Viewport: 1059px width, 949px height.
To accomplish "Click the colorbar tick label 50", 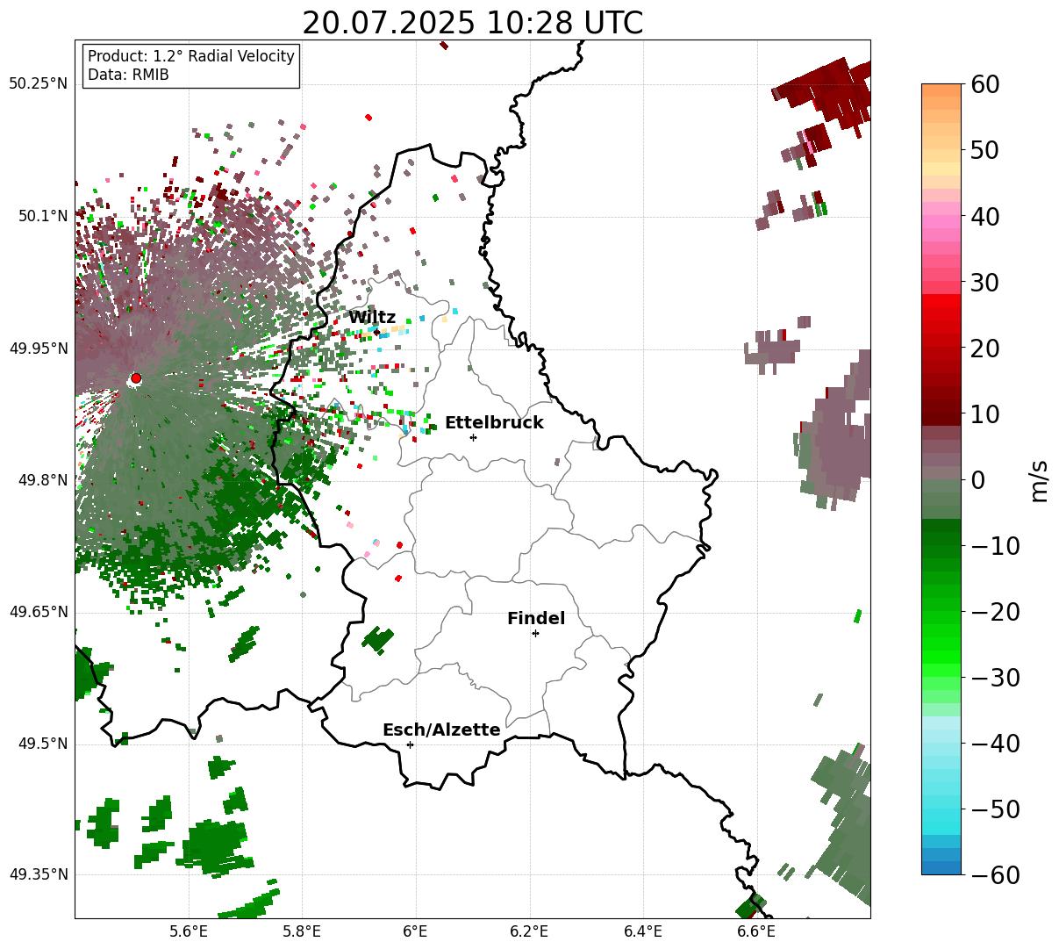I will pyautogui.click(x=986, y=150).
